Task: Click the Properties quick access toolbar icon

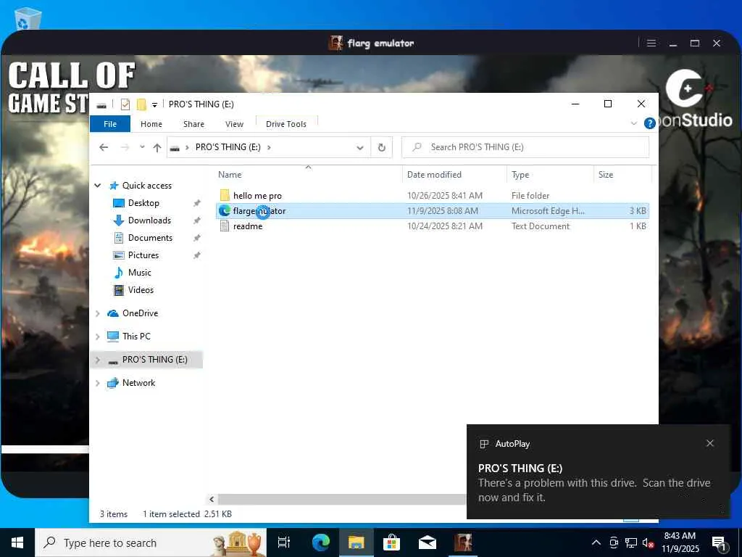Action: coord(125,104)
